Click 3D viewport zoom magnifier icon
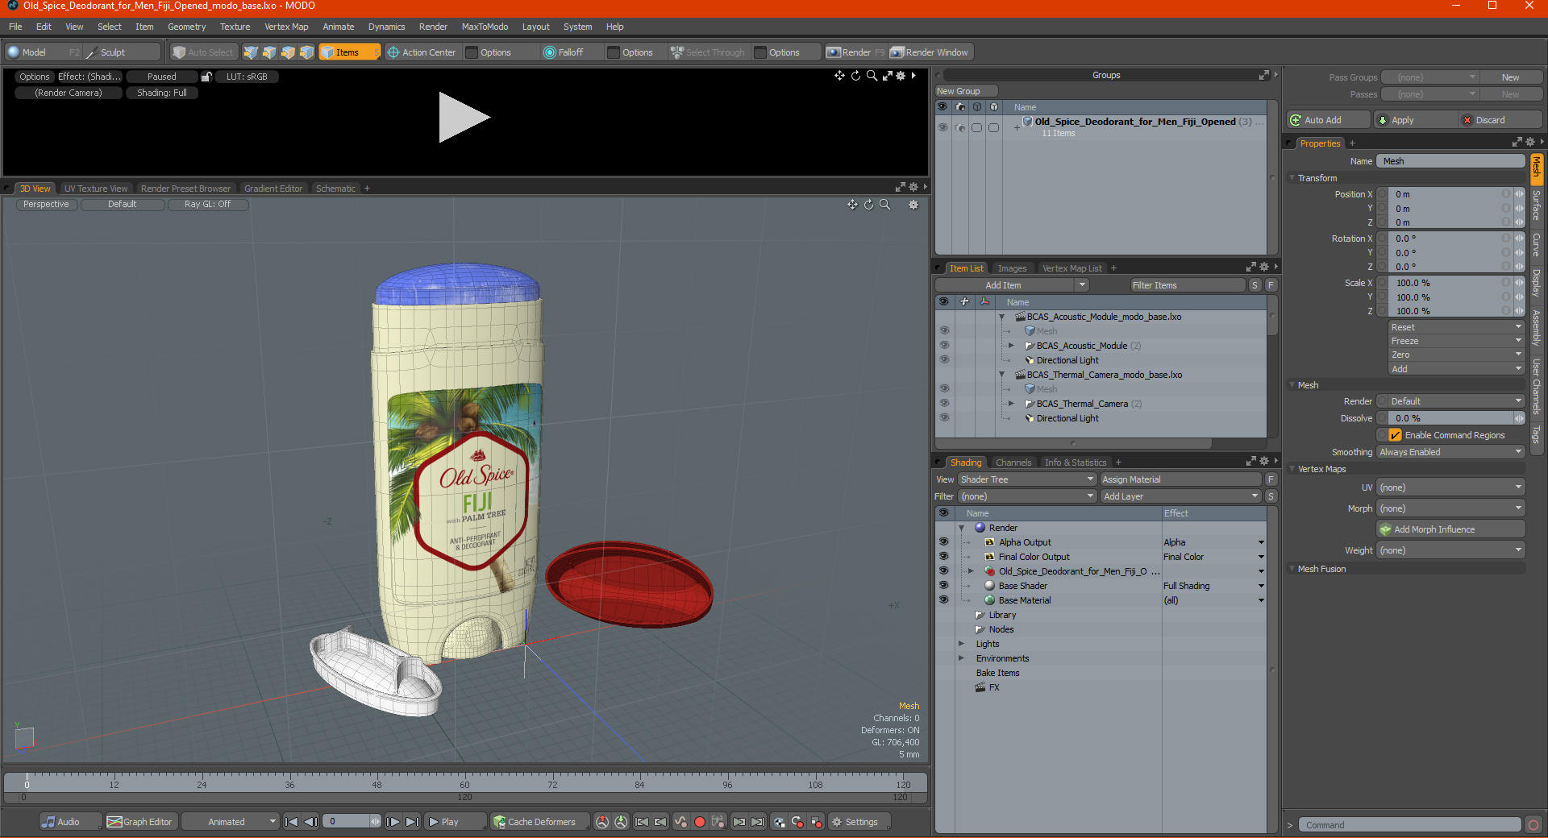This screenshot has width=1548, height=838. (x=885, y=205)
